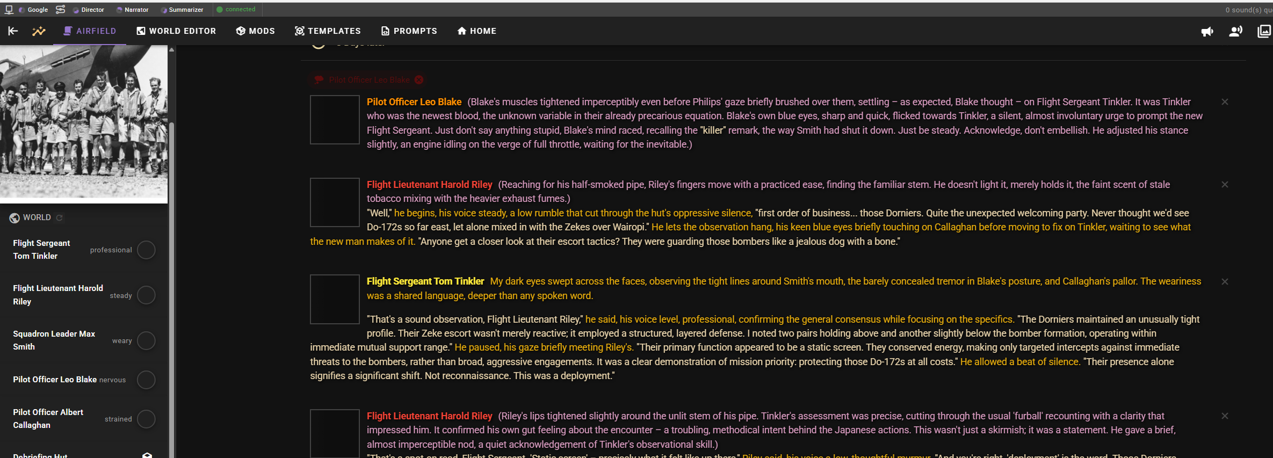Click the 'professional' emotion label

point(111,250)
